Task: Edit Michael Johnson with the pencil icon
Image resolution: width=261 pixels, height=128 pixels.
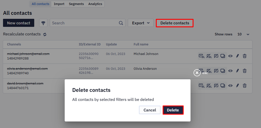Action: [x=238, y=56]
